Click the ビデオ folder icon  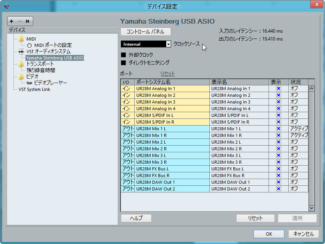(x=21, y=77)
